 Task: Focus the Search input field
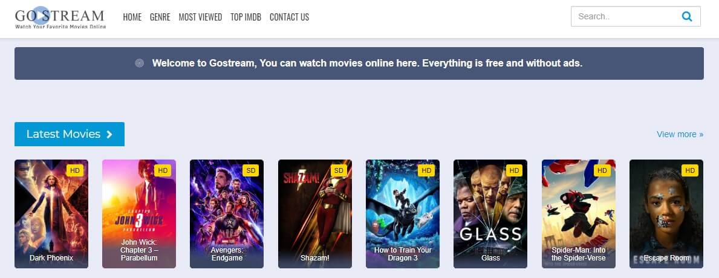(626, 16)
